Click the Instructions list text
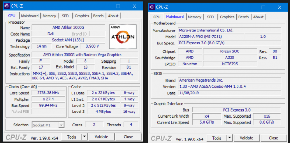 [x=85, y=76]
